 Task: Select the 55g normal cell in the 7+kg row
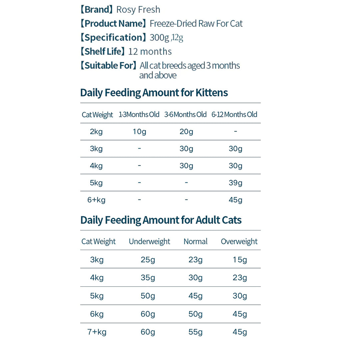tap(195, 332)
